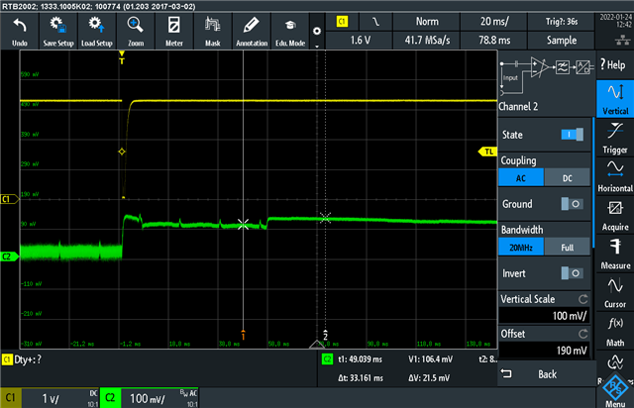
Task: Activate the Zoom tool
Action: (x=136, y=32)
